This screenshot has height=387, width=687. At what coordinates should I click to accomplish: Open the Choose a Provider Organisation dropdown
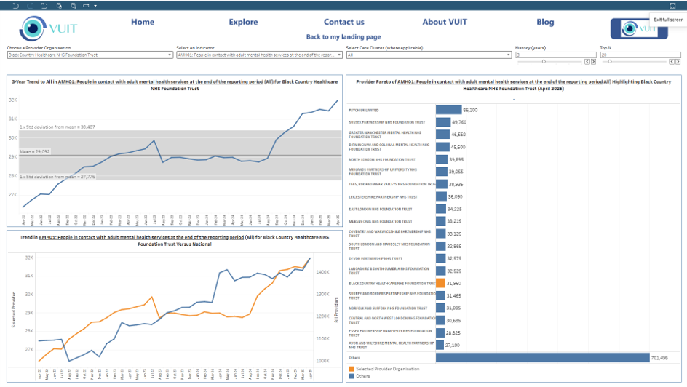90,55
